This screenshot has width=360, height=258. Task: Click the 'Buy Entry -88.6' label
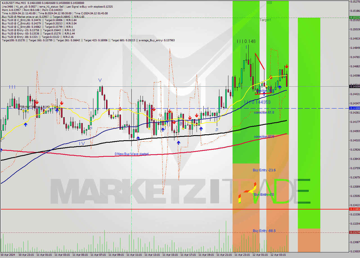[x=264, y=231]
